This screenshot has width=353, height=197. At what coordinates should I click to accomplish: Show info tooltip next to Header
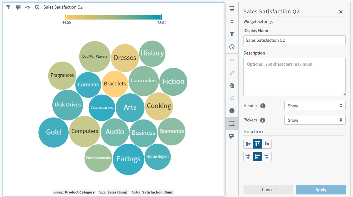click(x=263, y=106)
